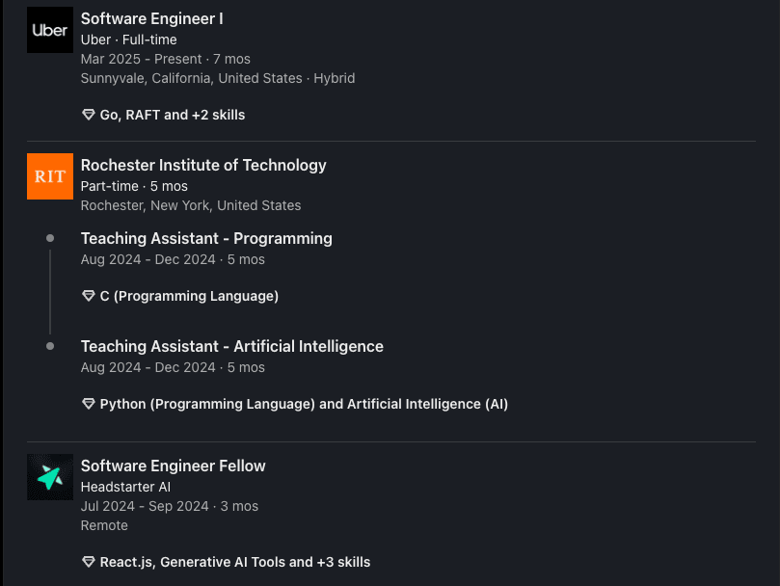Expand the React.js, Generative AI Tools and +3 skills entry
The image size is (780, 586).
coord(235,562)
